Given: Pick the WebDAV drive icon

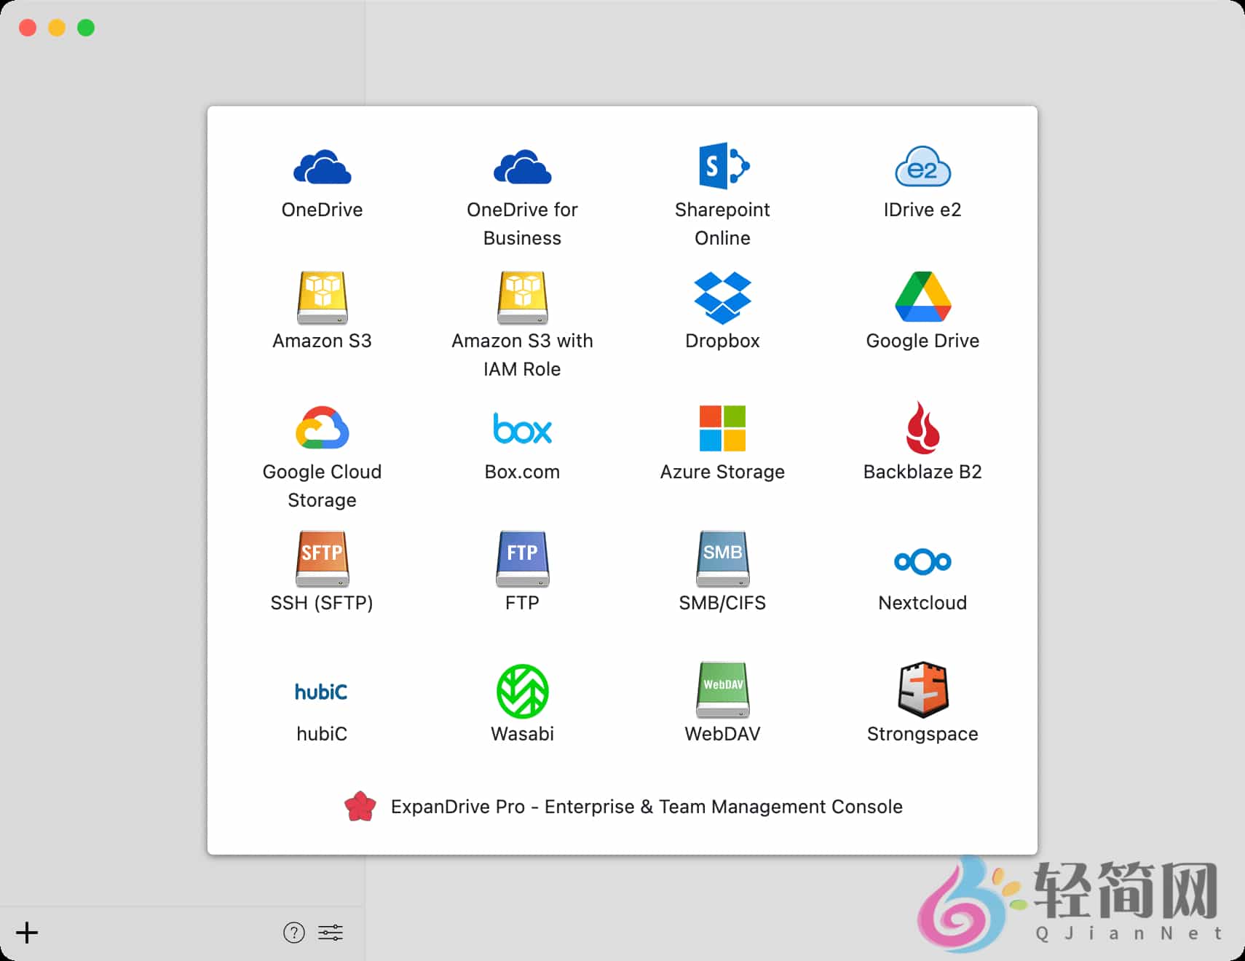Looking at the screenshot, I should [x=722, y=689].
